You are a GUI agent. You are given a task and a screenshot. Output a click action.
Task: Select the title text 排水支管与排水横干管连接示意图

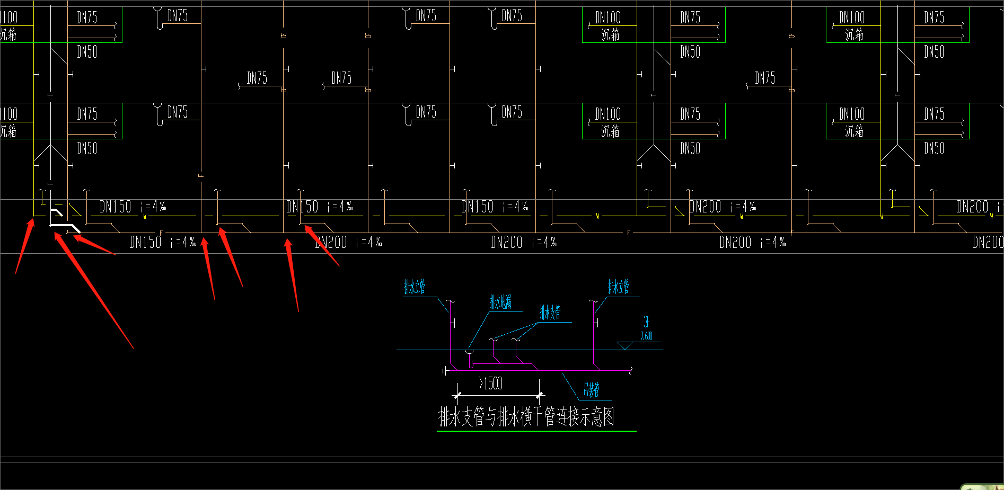click(526, 416)
